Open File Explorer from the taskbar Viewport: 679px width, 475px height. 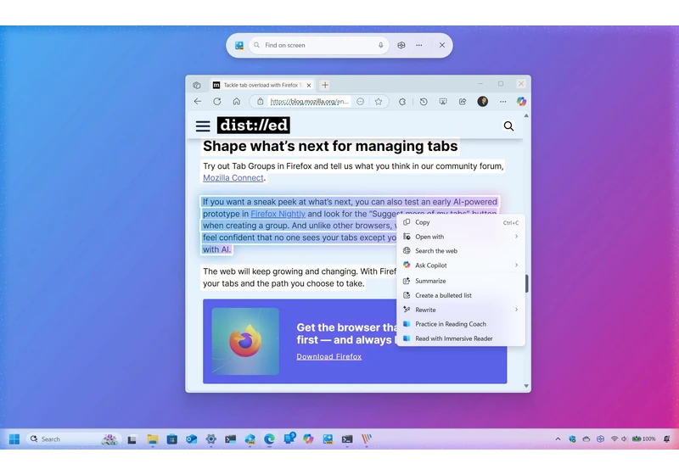(153, 439)
